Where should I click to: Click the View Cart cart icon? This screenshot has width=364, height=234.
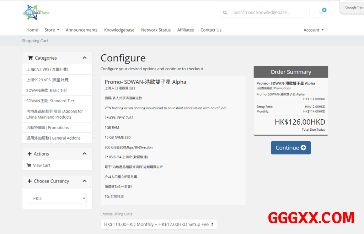coord(29,165)
